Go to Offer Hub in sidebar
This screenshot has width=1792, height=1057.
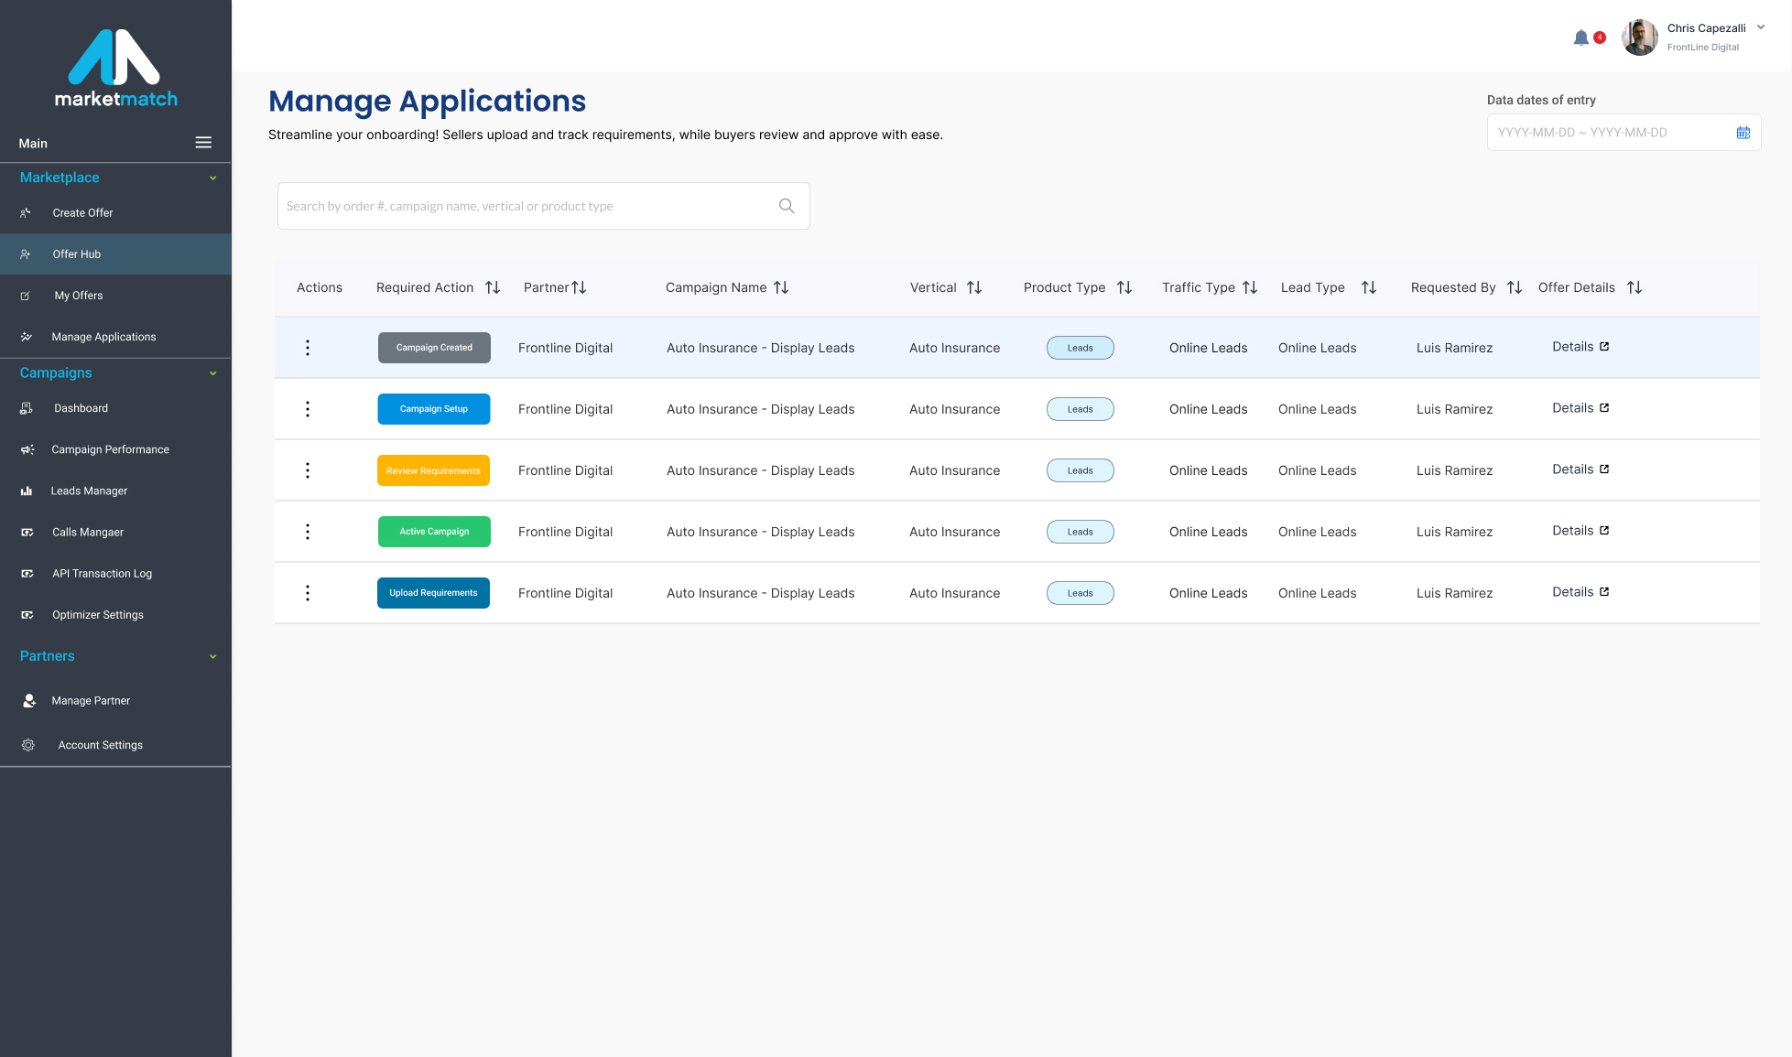77,254
